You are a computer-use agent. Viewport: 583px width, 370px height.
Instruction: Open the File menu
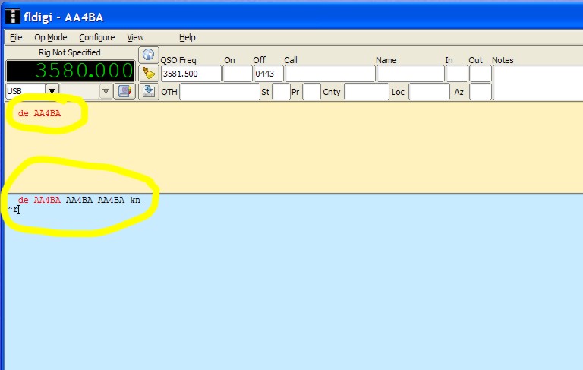pyautogui.click(x=16, y=37)
